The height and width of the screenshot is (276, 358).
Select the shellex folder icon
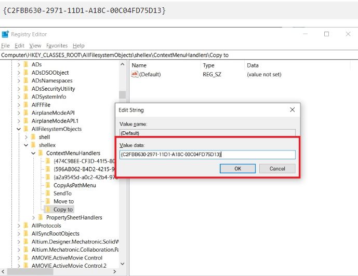(33, 145)
